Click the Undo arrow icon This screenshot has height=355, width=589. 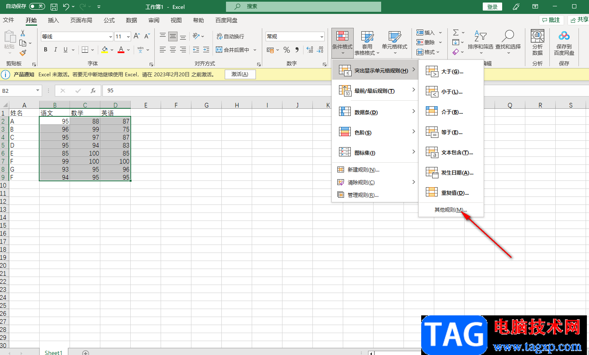(x=66, y=7)
